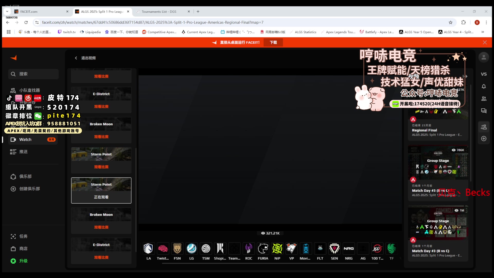Close the ALGS 2025 browser tab
Image resolution: width=494 pixels, height=278 pixels.
(x=128, y=12)
